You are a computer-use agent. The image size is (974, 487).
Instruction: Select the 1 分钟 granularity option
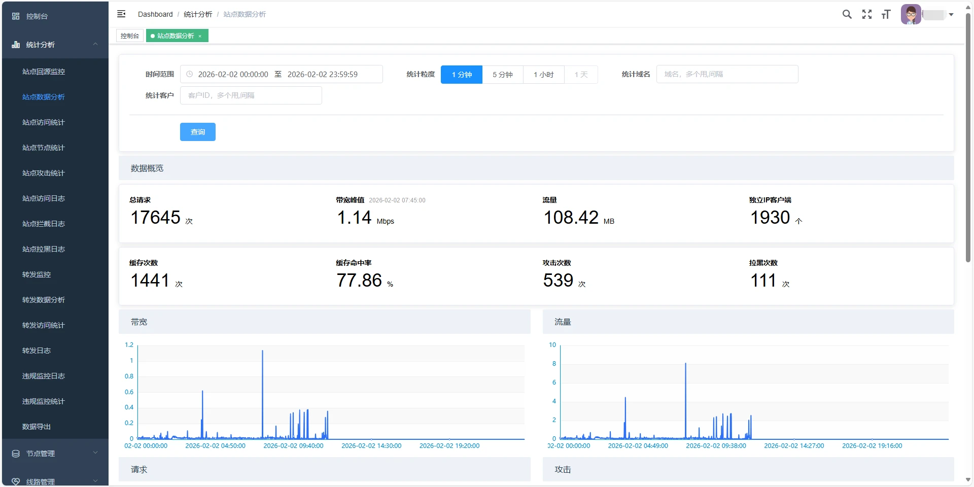(461, 75)
